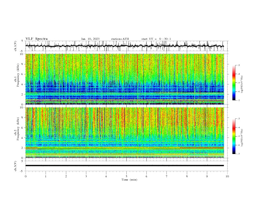Click the "8" frequency tick on ch.2 spectrogram
Viewport: 256px width, 198px height.
[x=22, y=118]
